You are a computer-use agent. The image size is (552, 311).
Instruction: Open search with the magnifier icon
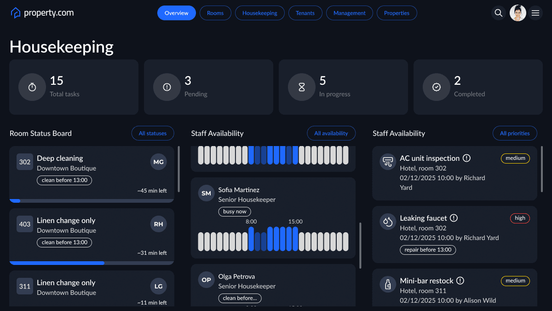point(498,13)
